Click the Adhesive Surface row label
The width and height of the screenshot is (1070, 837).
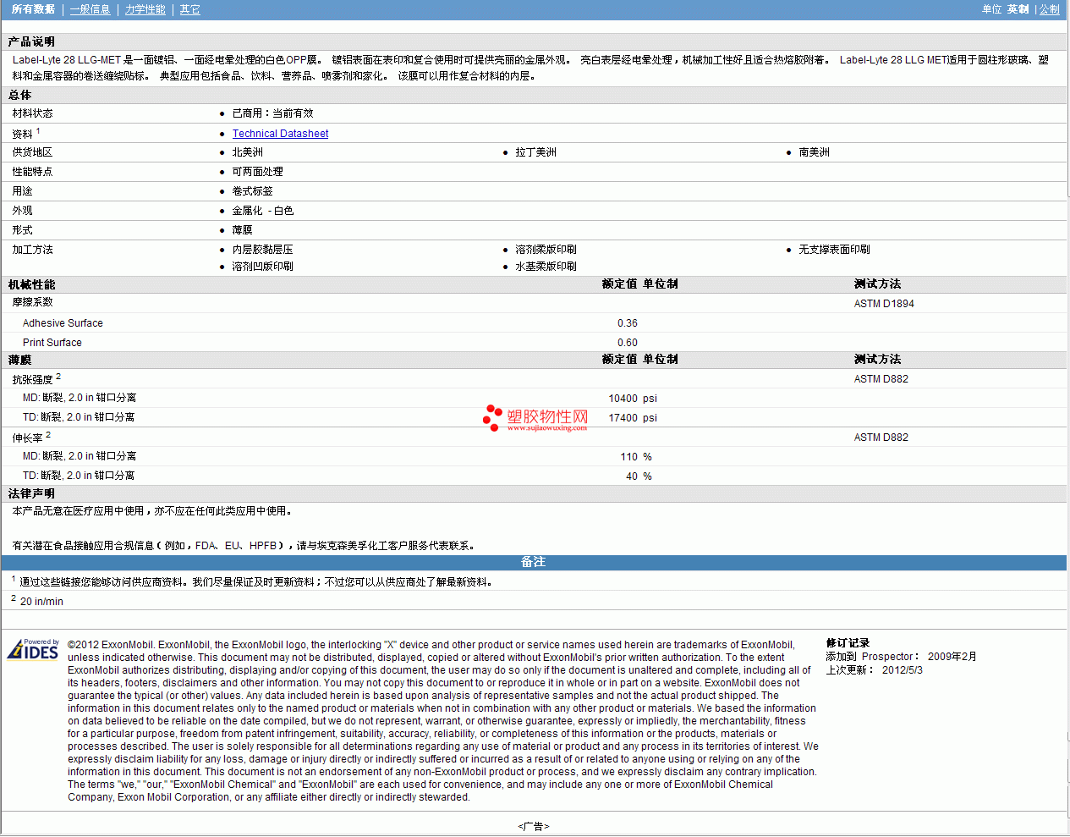(63, 323)
